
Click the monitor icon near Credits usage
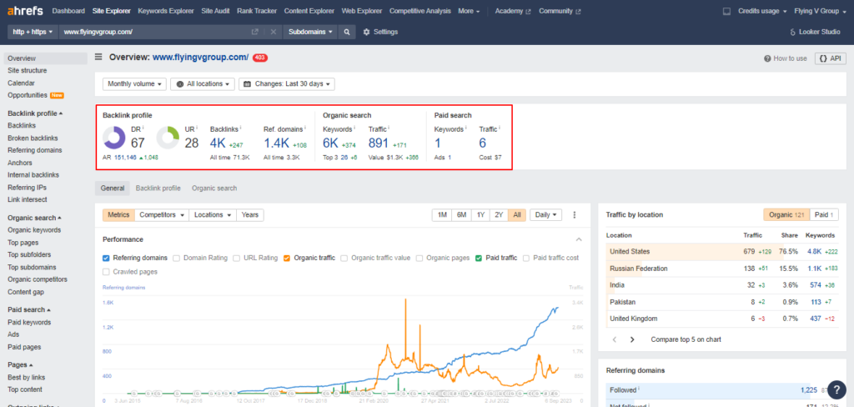pos(726,11)
